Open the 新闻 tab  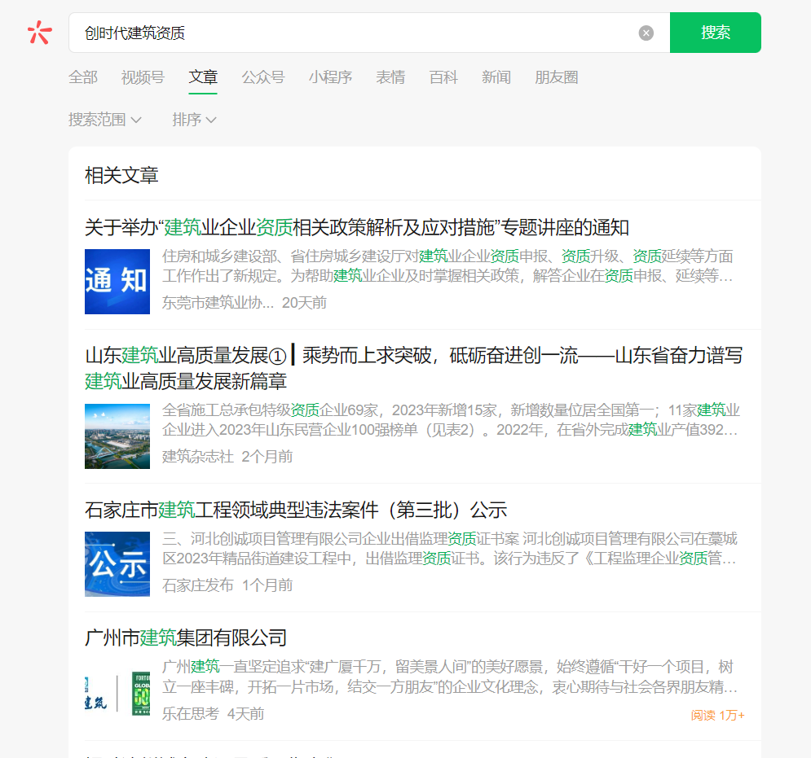496,77
